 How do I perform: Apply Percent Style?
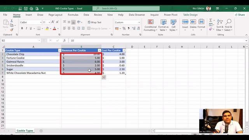pyautogui.click(x=124, y=28)
